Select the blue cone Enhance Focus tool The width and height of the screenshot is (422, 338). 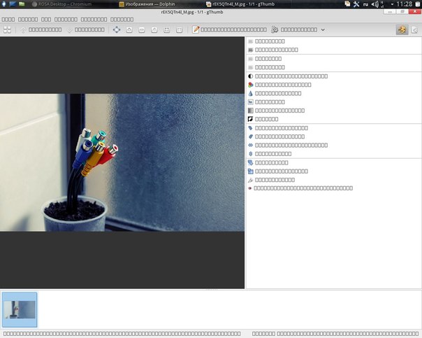coord(275,94)
